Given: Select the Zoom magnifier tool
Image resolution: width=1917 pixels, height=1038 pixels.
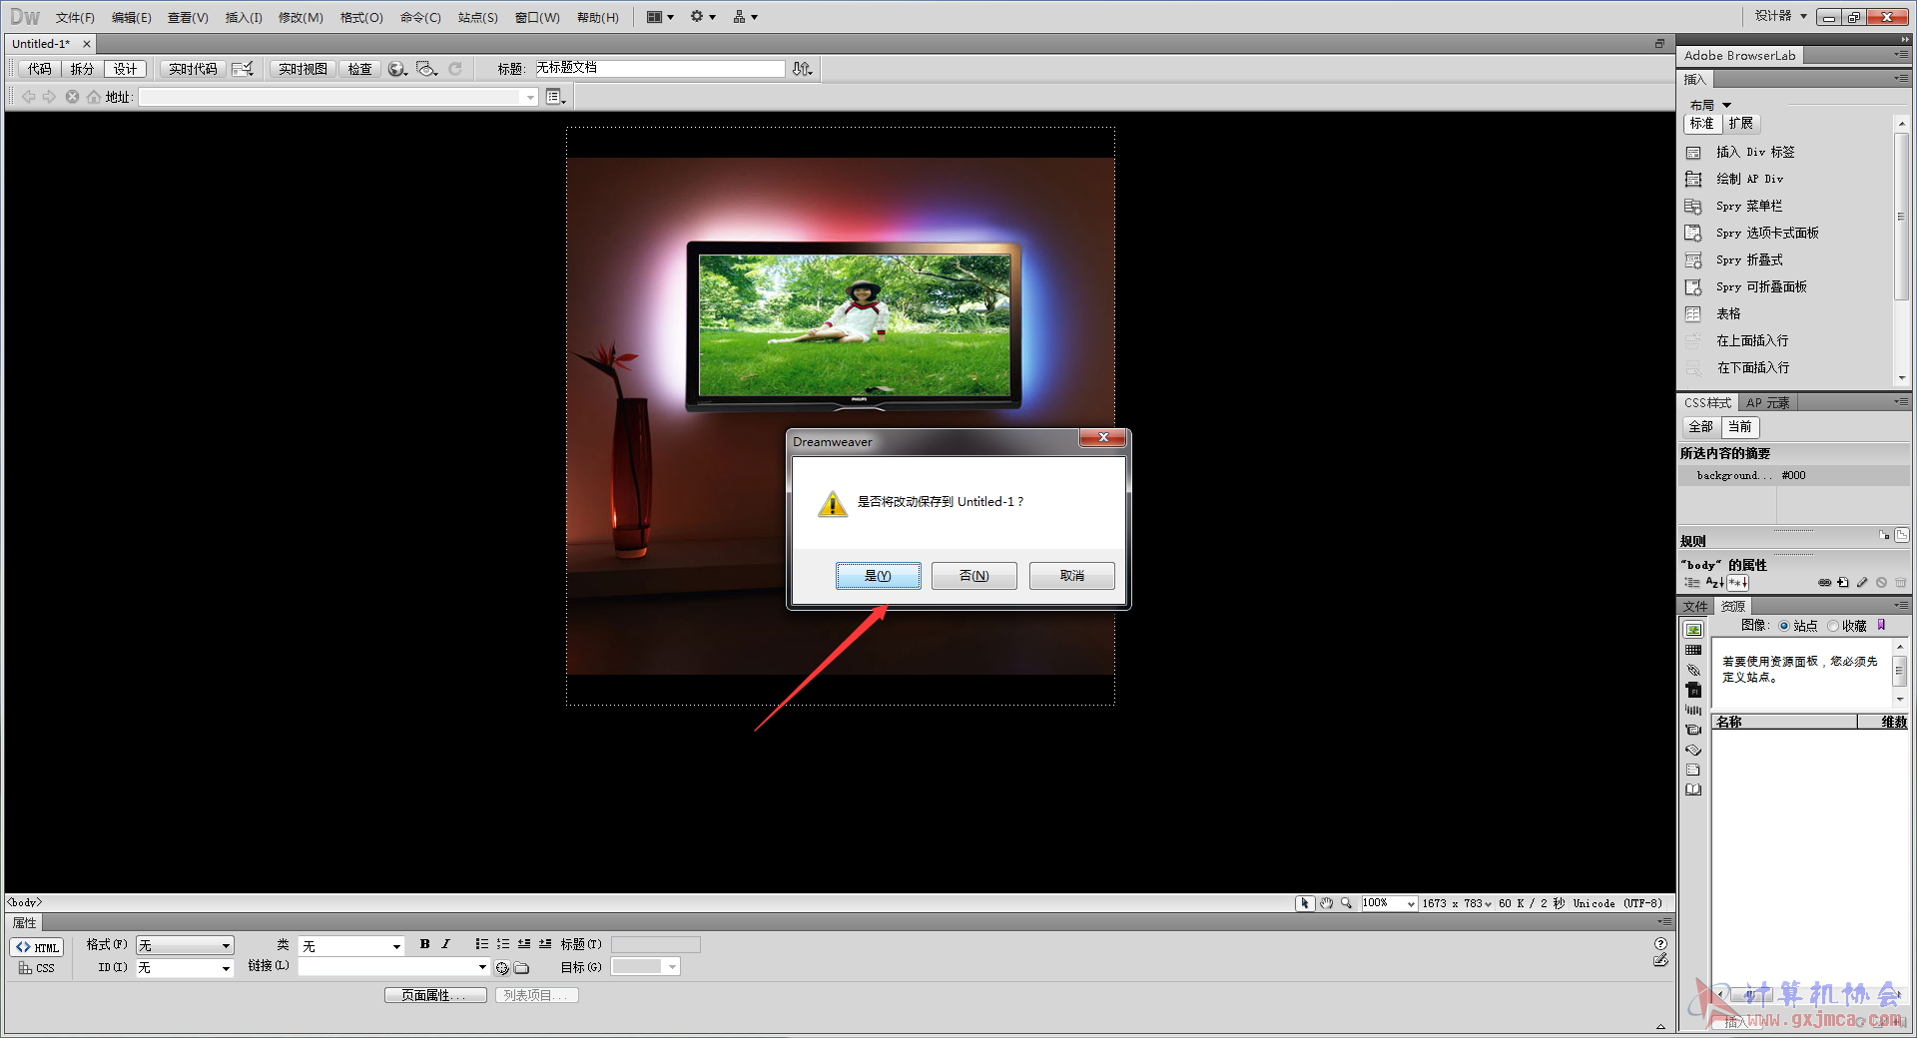Looking at the screenshot, I should coord(1347,903).
